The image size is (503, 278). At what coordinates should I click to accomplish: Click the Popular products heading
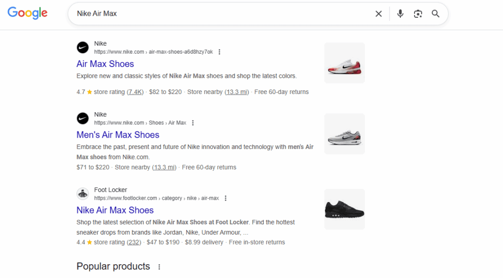[113, 266]
